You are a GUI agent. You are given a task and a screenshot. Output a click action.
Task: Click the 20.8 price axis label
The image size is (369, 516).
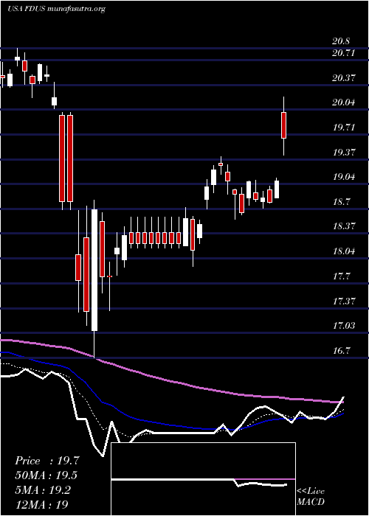pos(341,41)
